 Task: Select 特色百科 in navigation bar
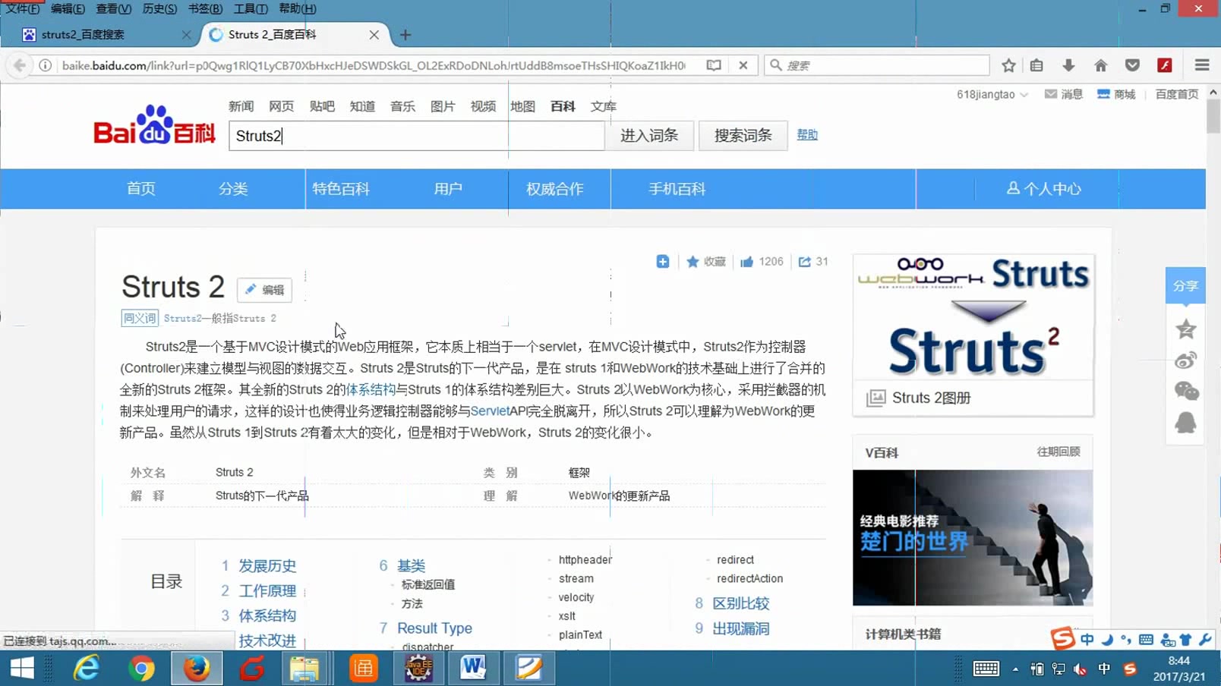pyautogui.click(x=341, y=189)
